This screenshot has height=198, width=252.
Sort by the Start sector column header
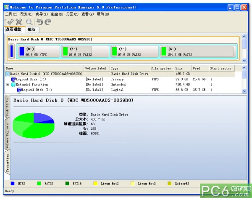pyautogui.click(x=222, y=68)
